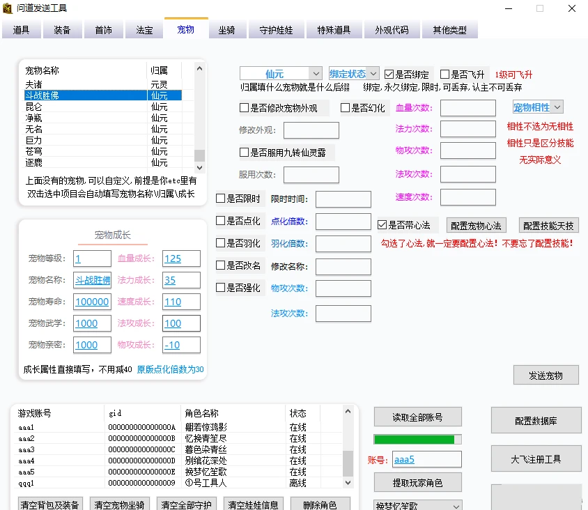Image resolution: width=588 pixels, height=510 pixels.
Task: Click the 配置数据库 button
Action: pos(536,420)
